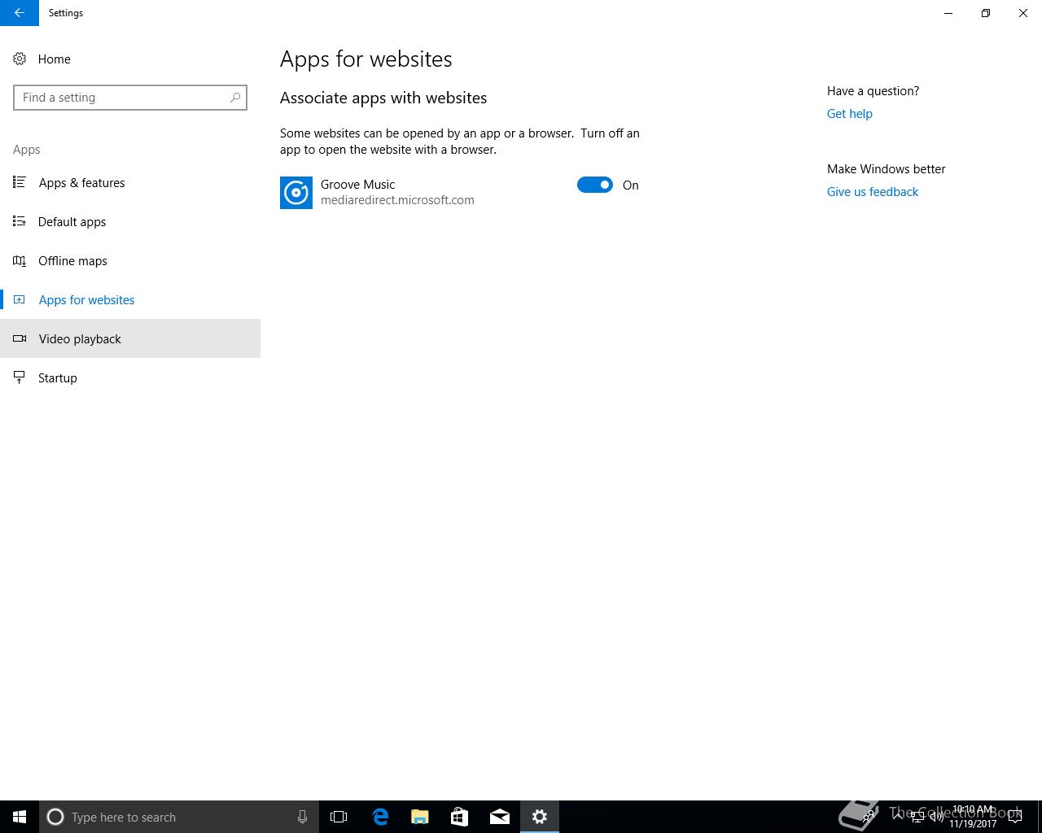Click the network tray icon

(x=917, y=817)
